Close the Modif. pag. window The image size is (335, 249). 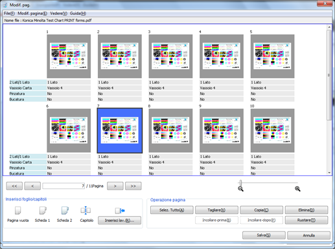[325, 3]
